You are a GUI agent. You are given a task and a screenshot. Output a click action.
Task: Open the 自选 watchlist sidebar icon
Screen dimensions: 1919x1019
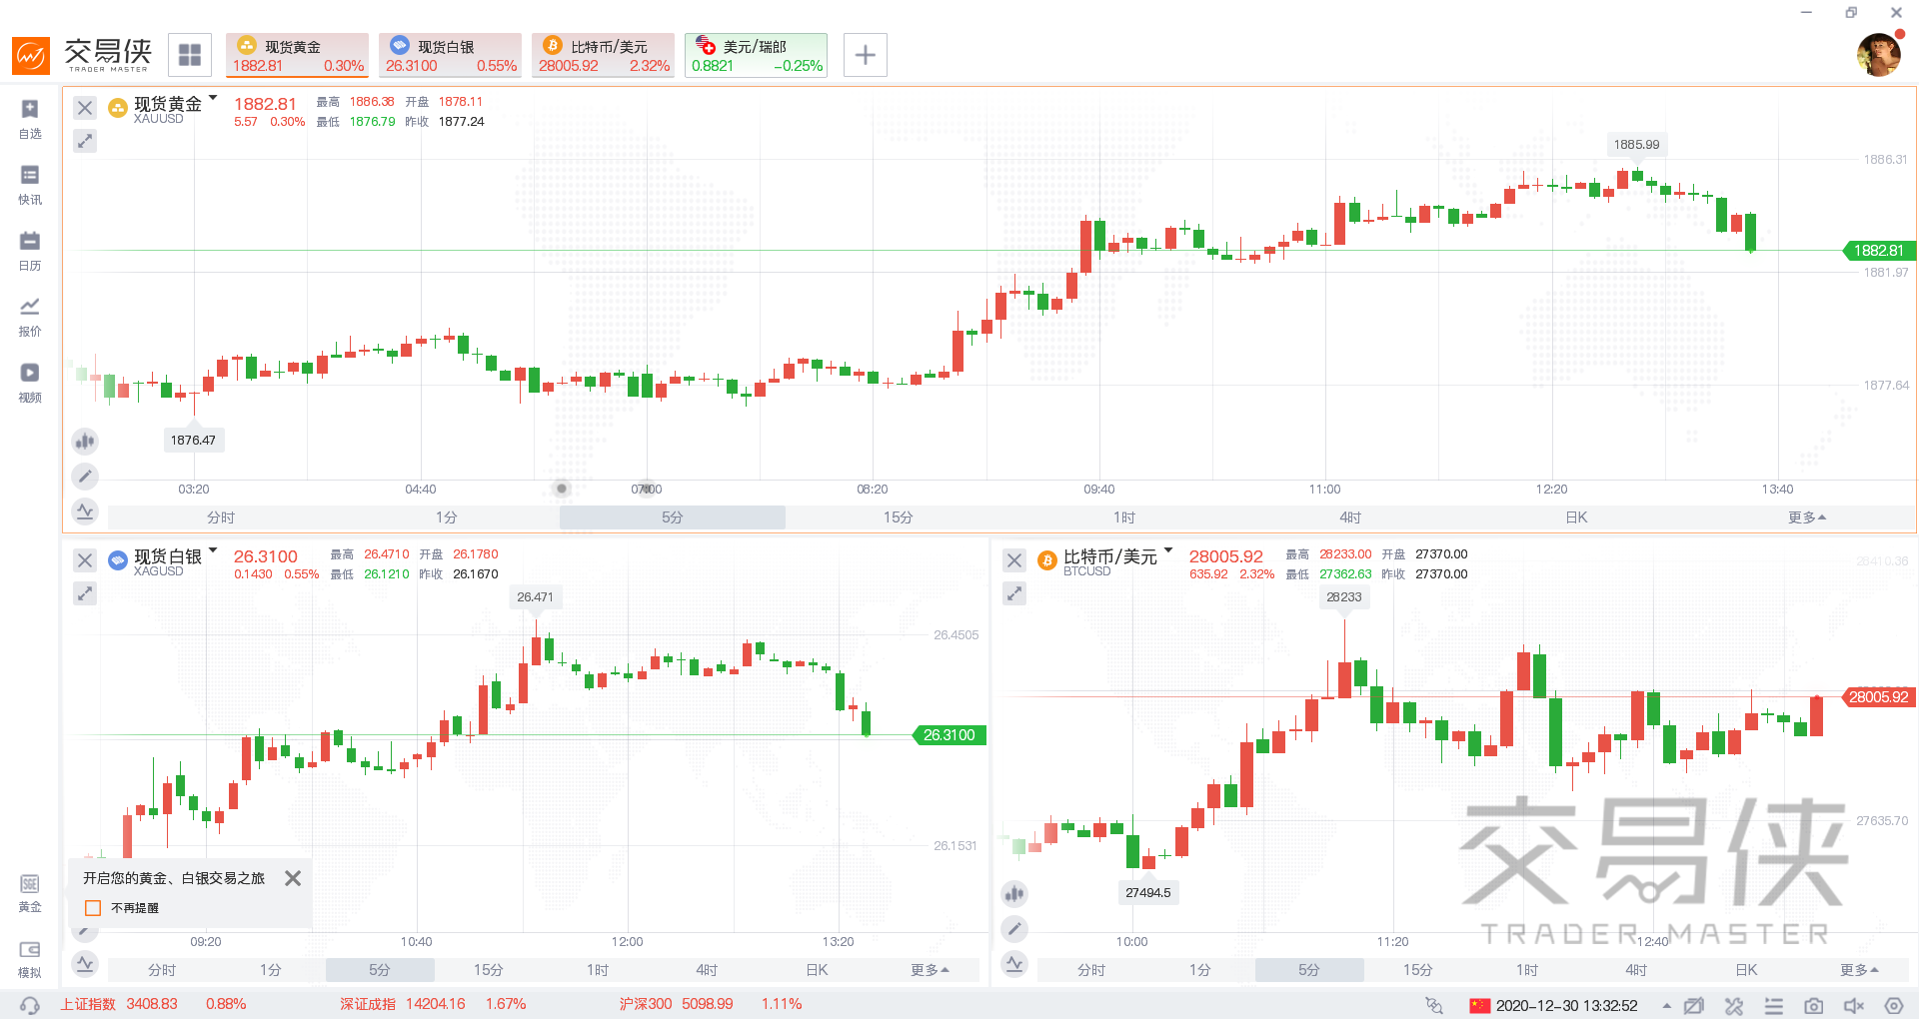click(30, 118)
